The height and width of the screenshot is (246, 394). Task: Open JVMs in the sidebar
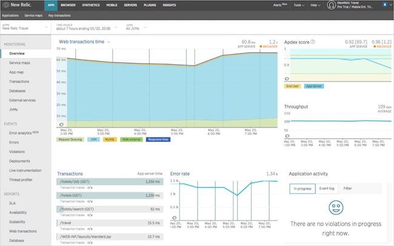13,110
